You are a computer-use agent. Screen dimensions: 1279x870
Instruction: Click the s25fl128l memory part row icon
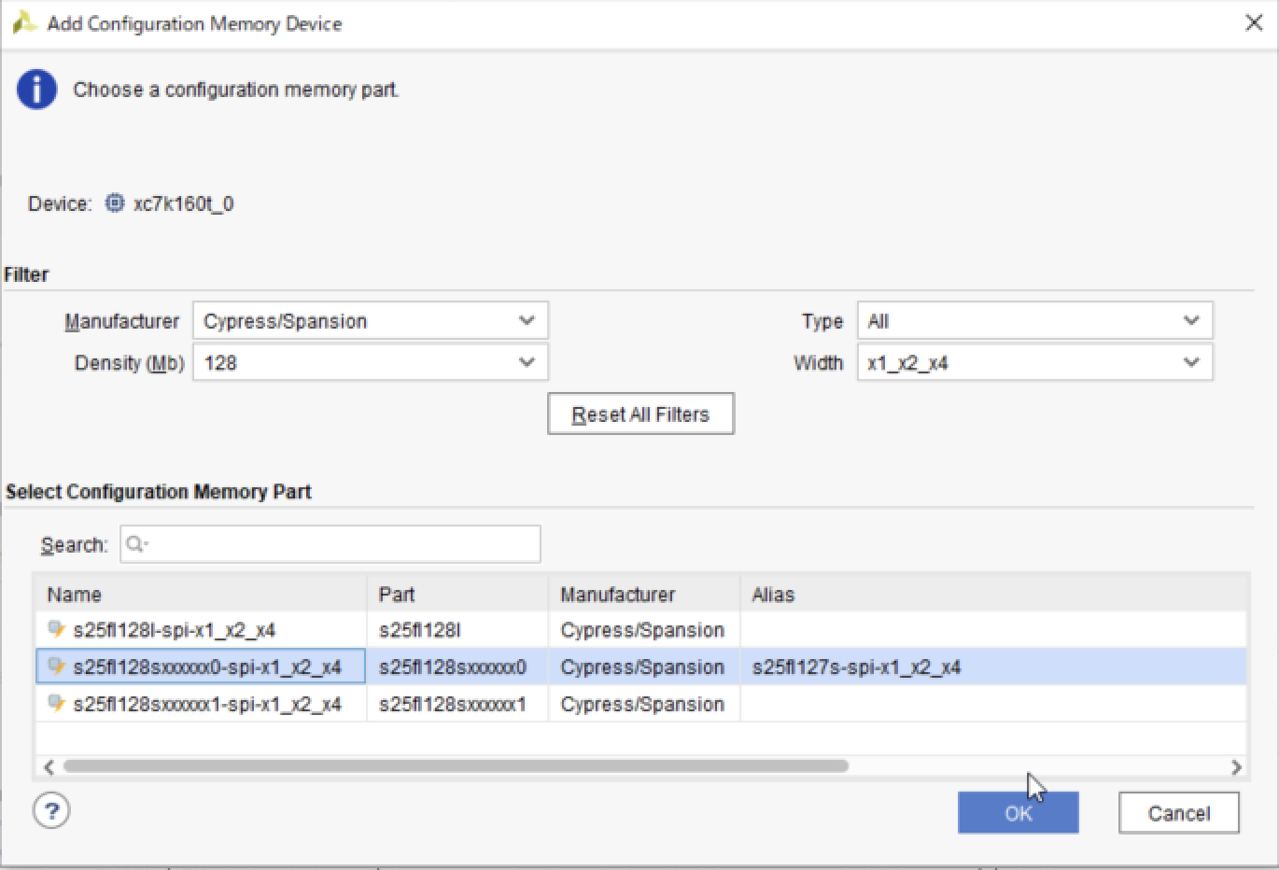click(56, 629)
